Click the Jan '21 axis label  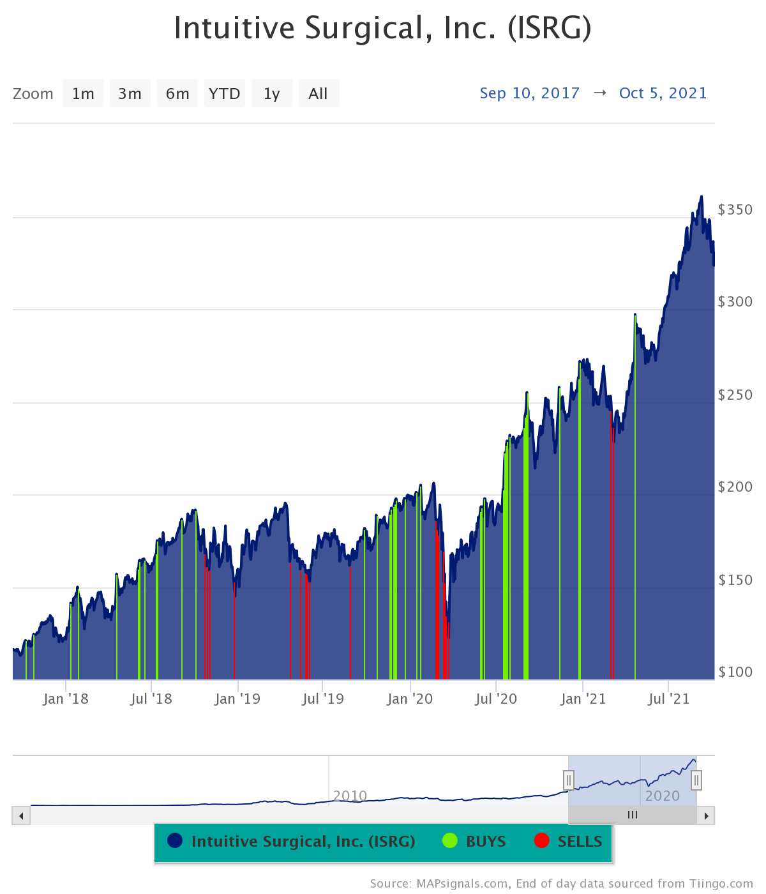click(x=583, y=699)
